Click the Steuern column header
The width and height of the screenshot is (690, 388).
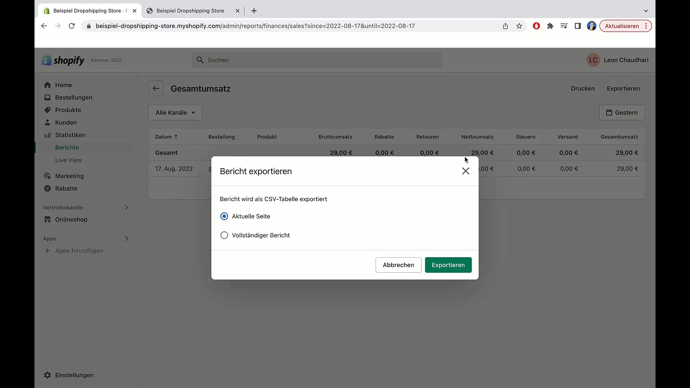(x=525, y=137)
